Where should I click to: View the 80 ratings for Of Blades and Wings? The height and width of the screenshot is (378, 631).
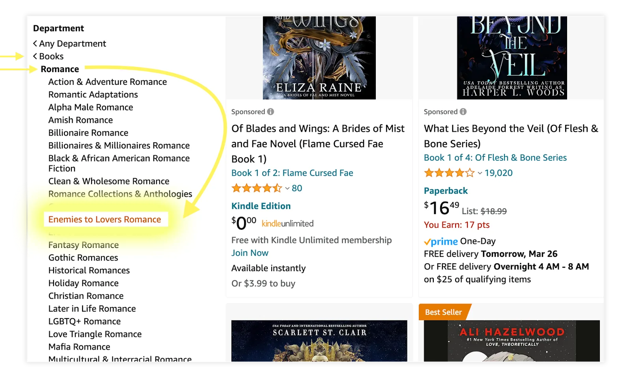(x=297, y=188)
